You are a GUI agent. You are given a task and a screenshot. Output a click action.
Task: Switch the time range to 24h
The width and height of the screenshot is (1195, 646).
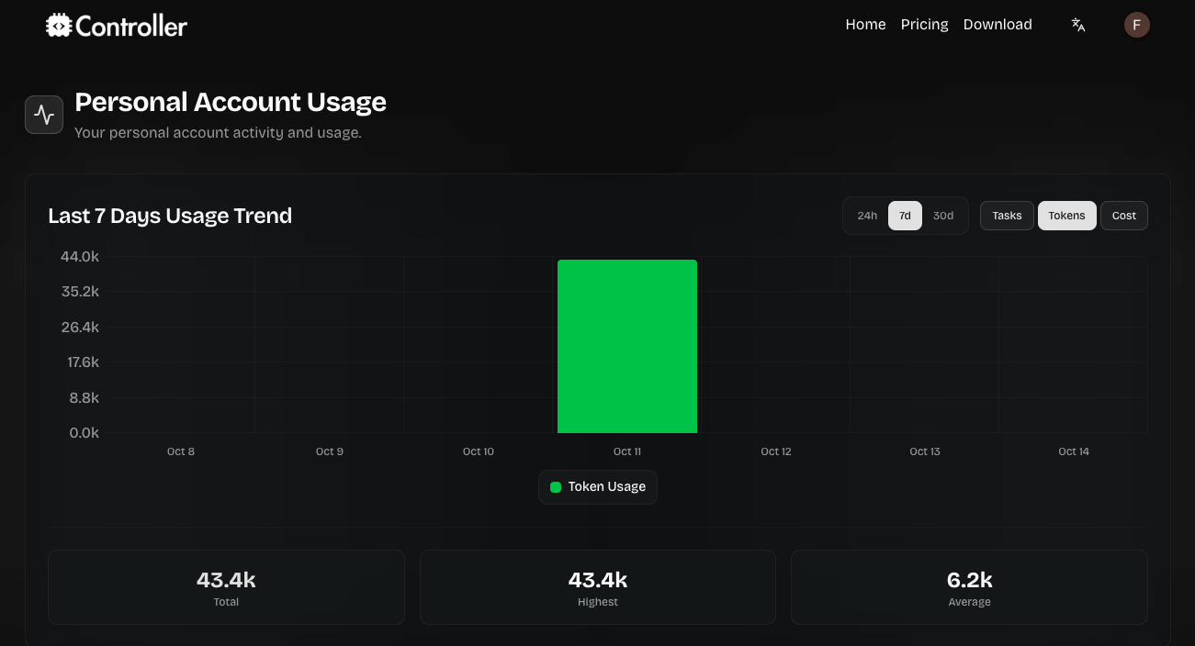coord(867,216)
